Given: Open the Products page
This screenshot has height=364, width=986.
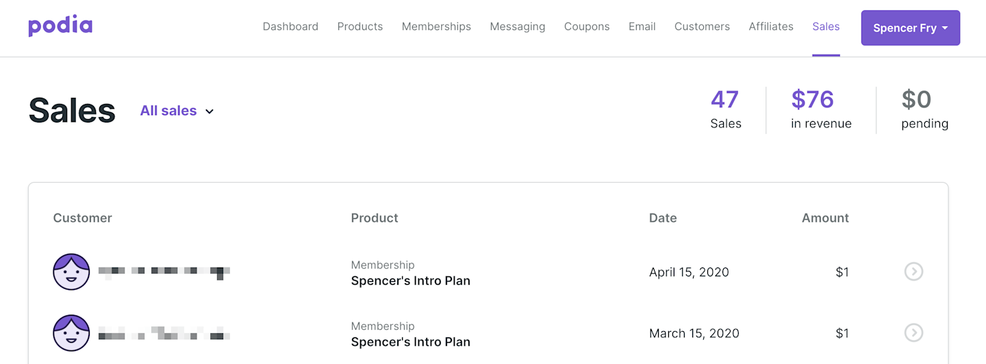Looking at the screenshot, I should pyautogui.click(x=359, y=27).
